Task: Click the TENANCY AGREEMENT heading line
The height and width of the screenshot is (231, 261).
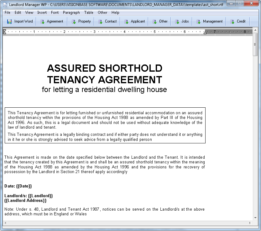Action: coord(105,80)
